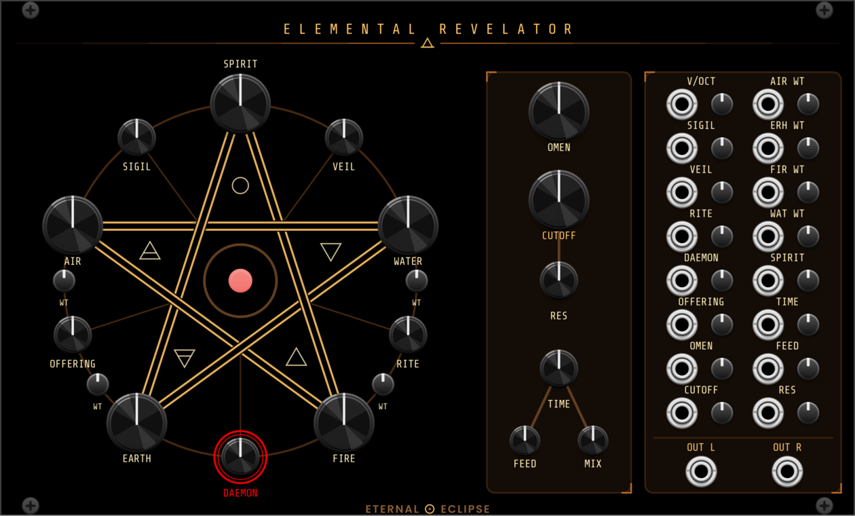
Task: Click the VEIL CV attenuator knob
Action: coord(722,193)
